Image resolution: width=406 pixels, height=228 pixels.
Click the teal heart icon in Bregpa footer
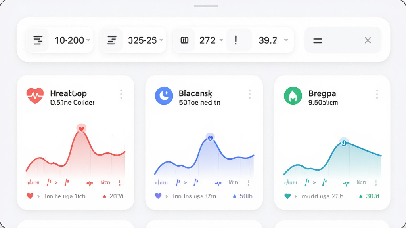click(287, 196)
